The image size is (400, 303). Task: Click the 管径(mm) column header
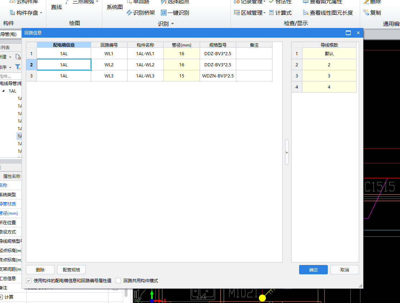(x=181, y=45)
